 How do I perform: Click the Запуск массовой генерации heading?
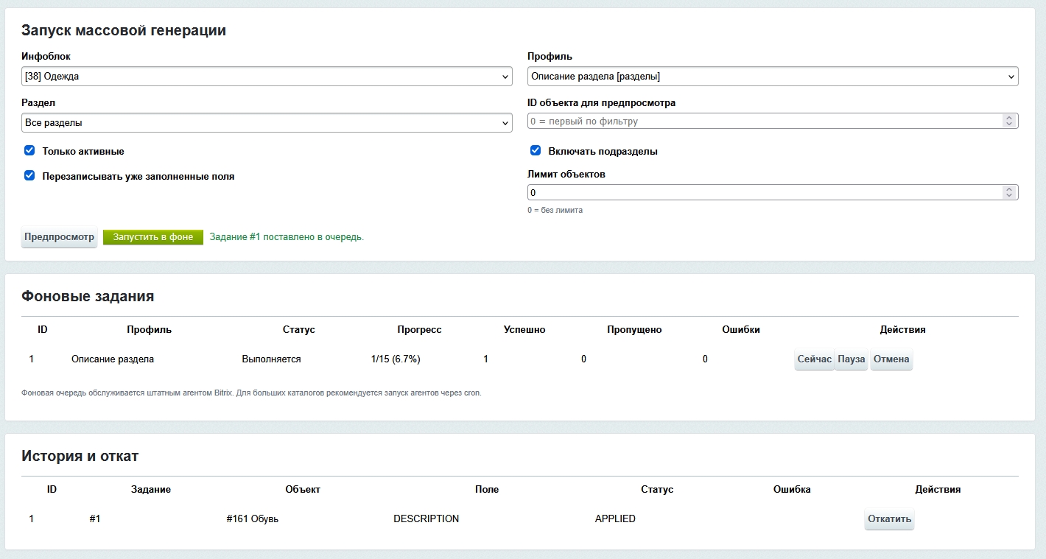click(124, 30)
